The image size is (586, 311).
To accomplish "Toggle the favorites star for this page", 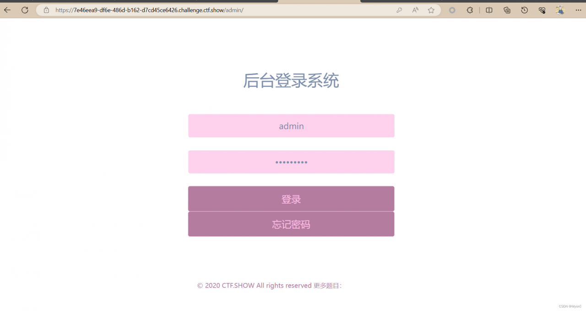I will tap(431, 10).
